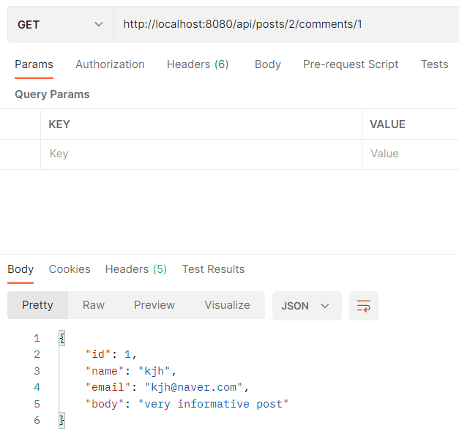Open the response Cookies tab
Viewport: 459px width, 439px height.
coord(70,269)
